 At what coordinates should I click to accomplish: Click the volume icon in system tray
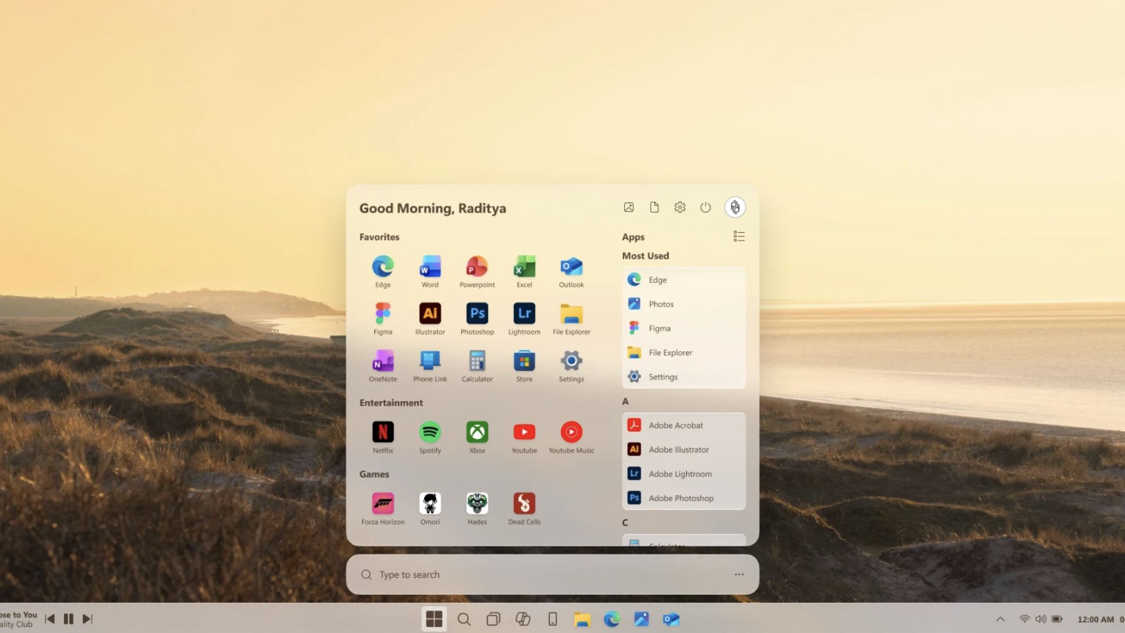(x=1041, y=619)
